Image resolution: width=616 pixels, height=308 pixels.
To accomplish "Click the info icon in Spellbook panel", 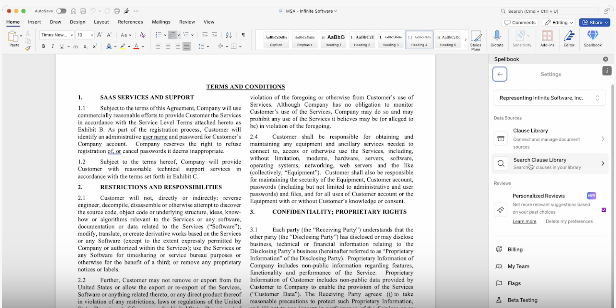I will click(x=607, y=71).
